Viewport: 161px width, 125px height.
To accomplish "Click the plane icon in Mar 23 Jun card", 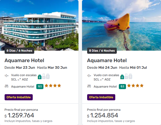I will [7, 76].
